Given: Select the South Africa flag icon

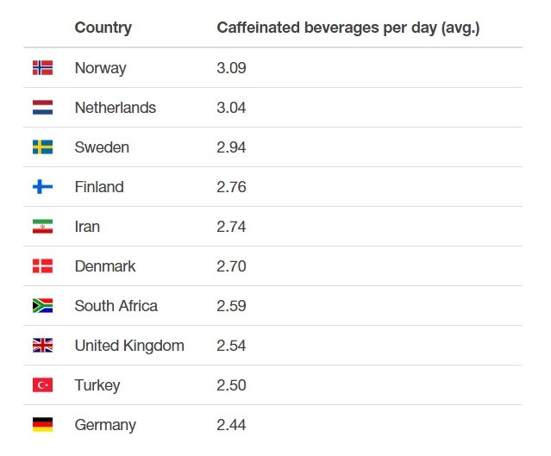Looking at the screenshot, I should [x=42, y=306].
